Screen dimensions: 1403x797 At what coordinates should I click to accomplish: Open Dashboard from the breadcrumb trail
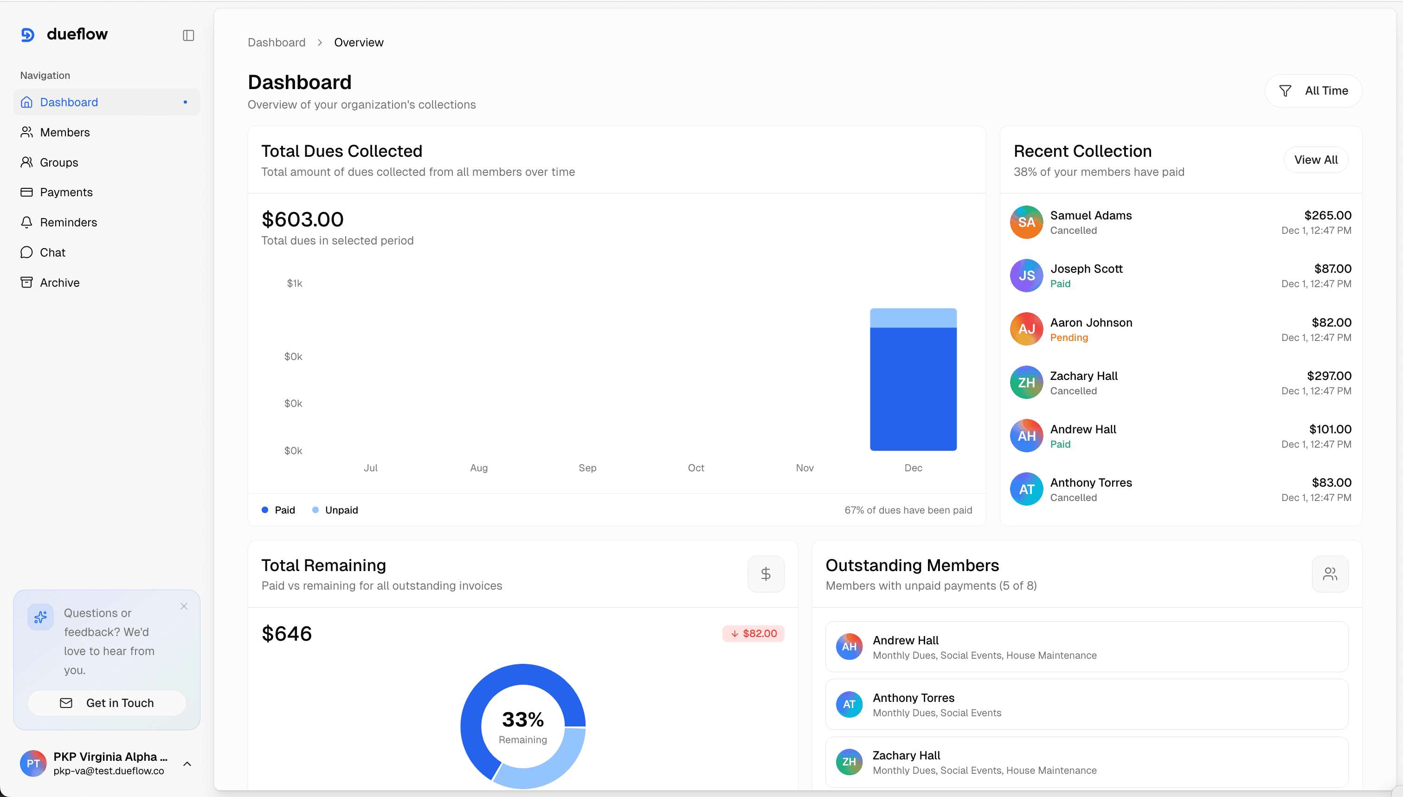tap(276, 42)
